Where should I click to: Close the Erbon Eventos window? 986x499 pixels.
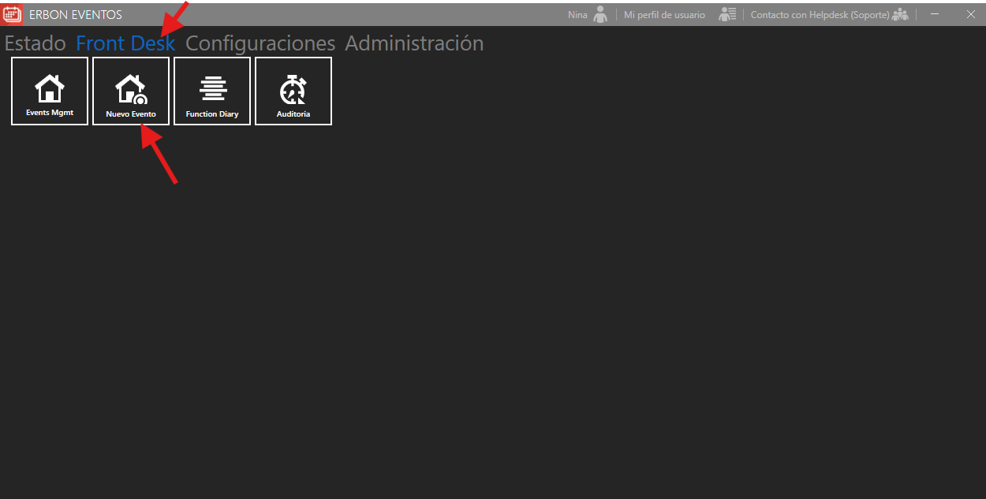(970, 14)
